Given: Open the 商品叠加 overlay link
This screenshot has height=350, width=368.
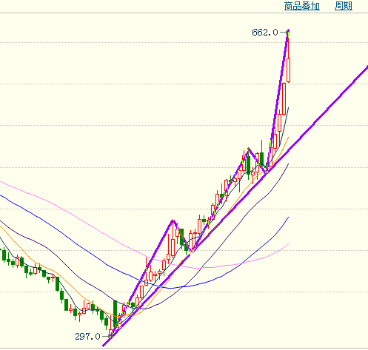Looking at the screenshot, I should (302, 6).
